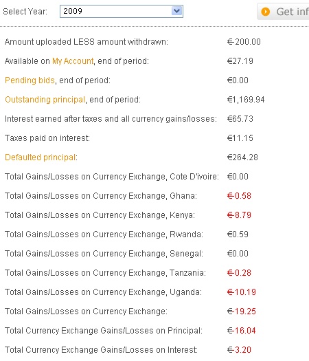Select the Amount uploaded LESS amount withdrawn label

click(x=87, y=42)
